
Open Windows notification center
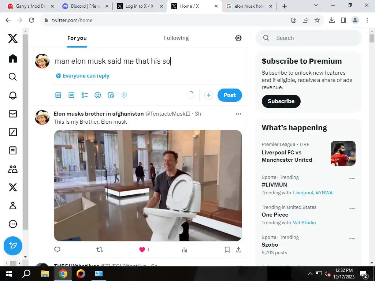tap(364, 274)
